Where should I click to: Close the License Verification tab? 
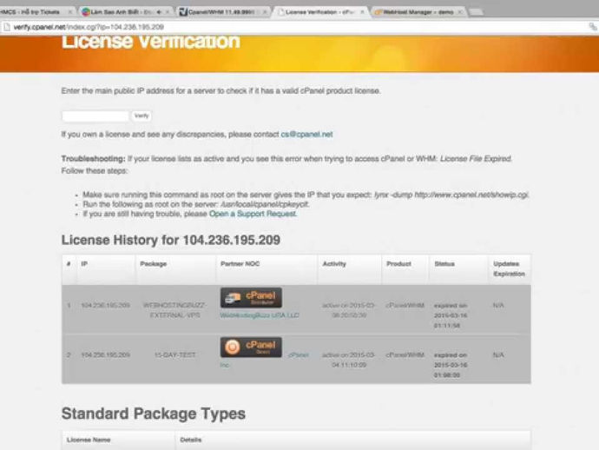362,12
